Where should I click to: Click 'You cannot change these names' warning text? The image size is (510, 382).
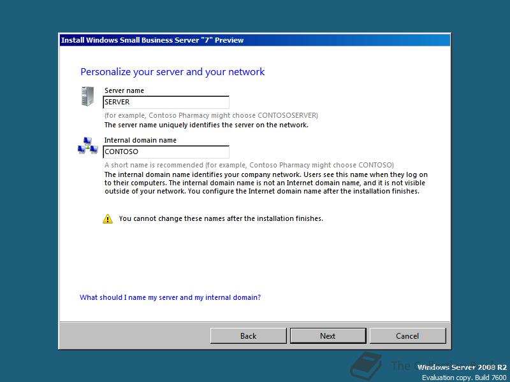[x=221, y=218]
